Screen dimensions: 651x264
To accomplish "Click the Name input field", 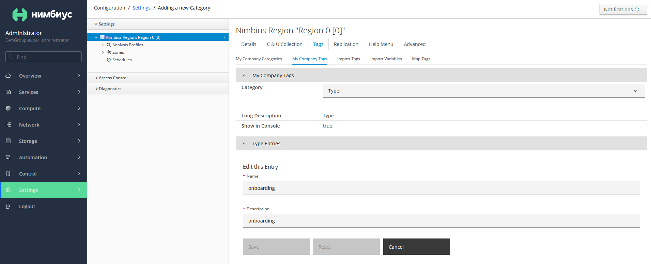I will tap(441, 188).
